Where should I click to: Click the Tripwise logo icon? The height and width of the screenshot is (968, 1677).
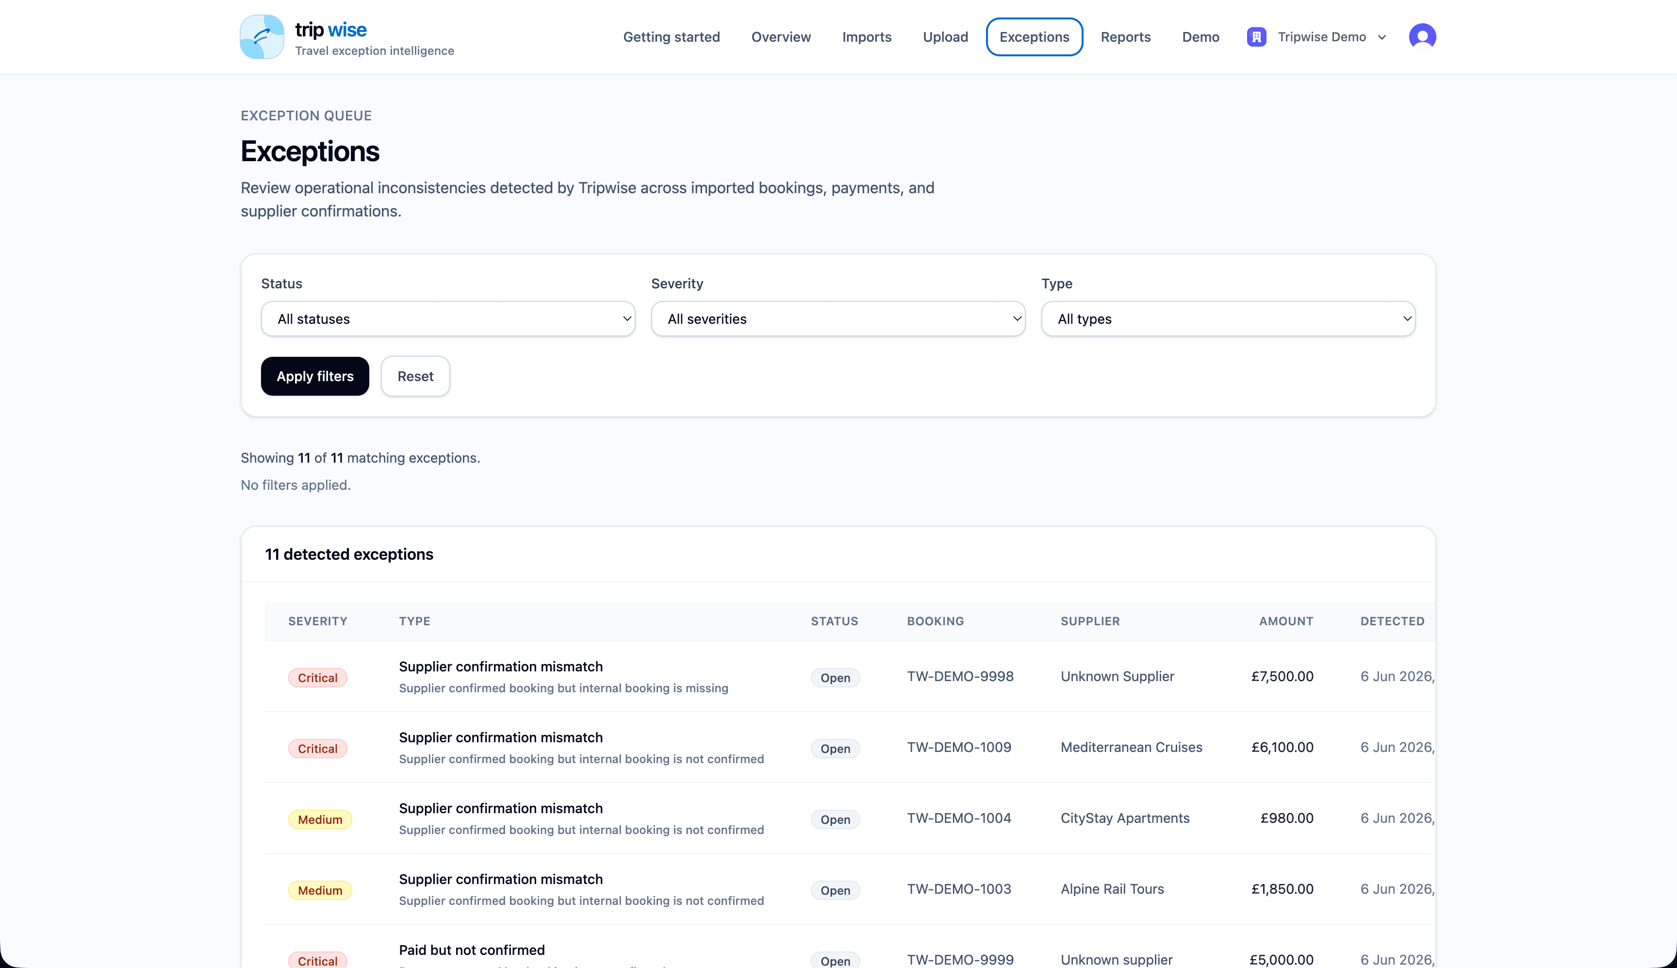point(262,36)
